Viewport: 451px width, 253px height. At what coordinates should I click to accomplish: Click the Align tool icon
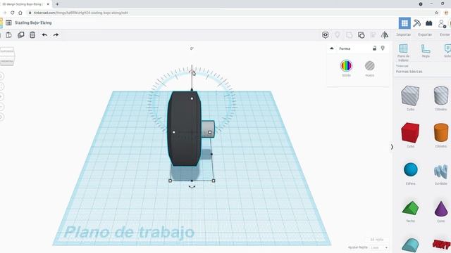pos(373,35)
